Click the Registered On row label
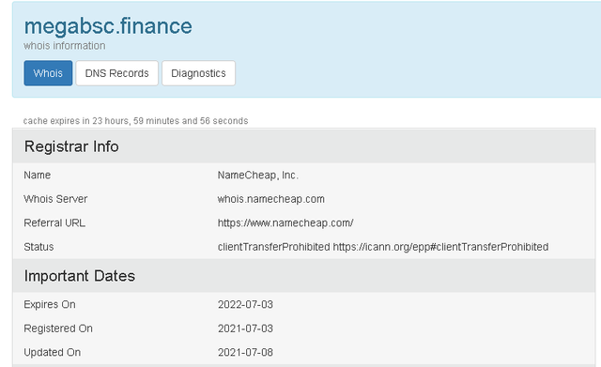The width and height of the screenshot is (601, 367). point(58,329)
